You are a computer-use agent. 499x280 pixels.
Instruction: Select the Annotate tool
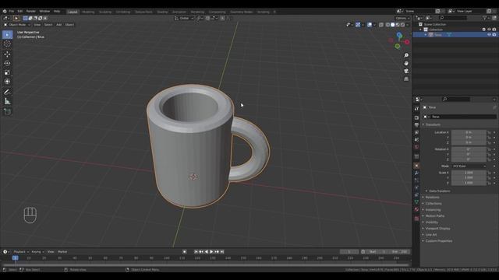pos(7,92)
